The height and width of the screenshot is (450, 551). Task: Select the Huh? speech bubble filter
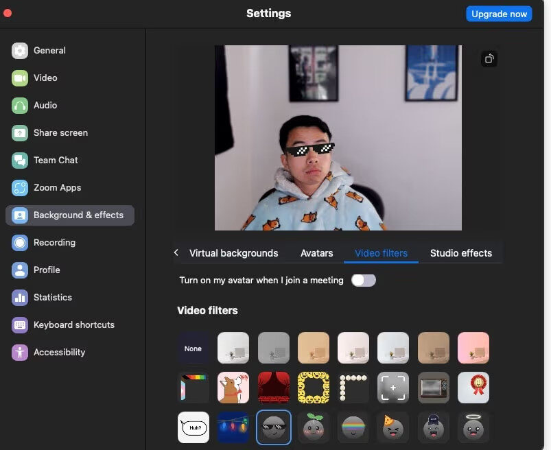[193, 428]
